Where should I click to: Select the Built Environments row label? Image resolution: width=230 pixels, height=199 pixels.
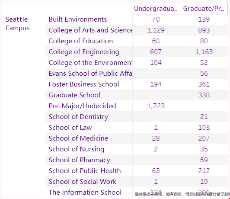pos(78,19)
